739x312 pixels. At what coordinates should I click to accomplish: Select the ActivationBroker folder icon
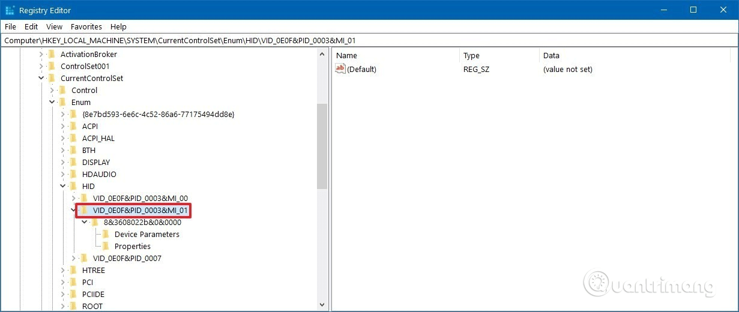coord(52,54)
